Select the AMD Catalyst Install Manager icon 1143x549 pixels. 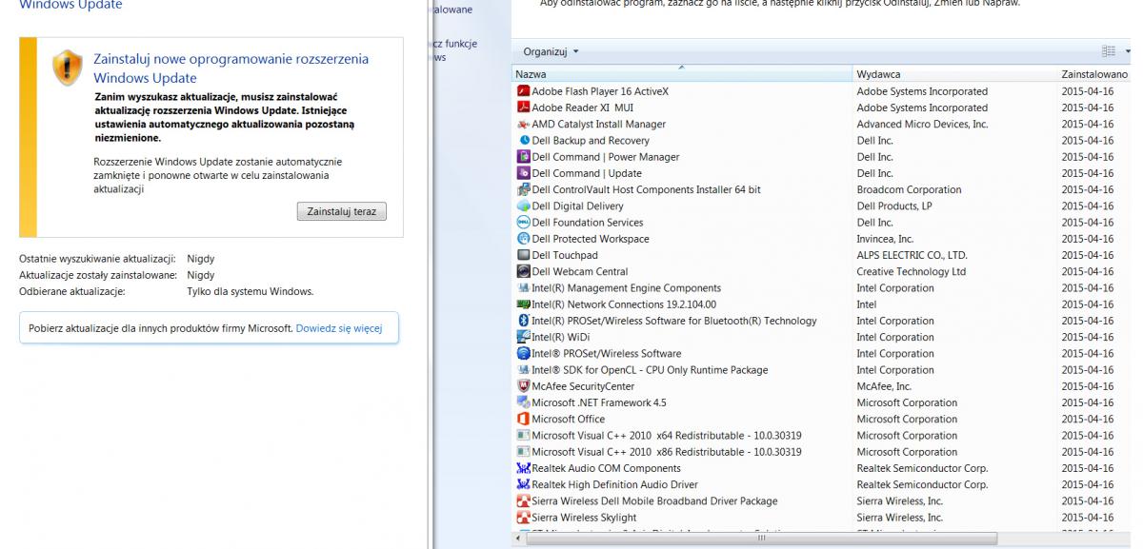523,125
